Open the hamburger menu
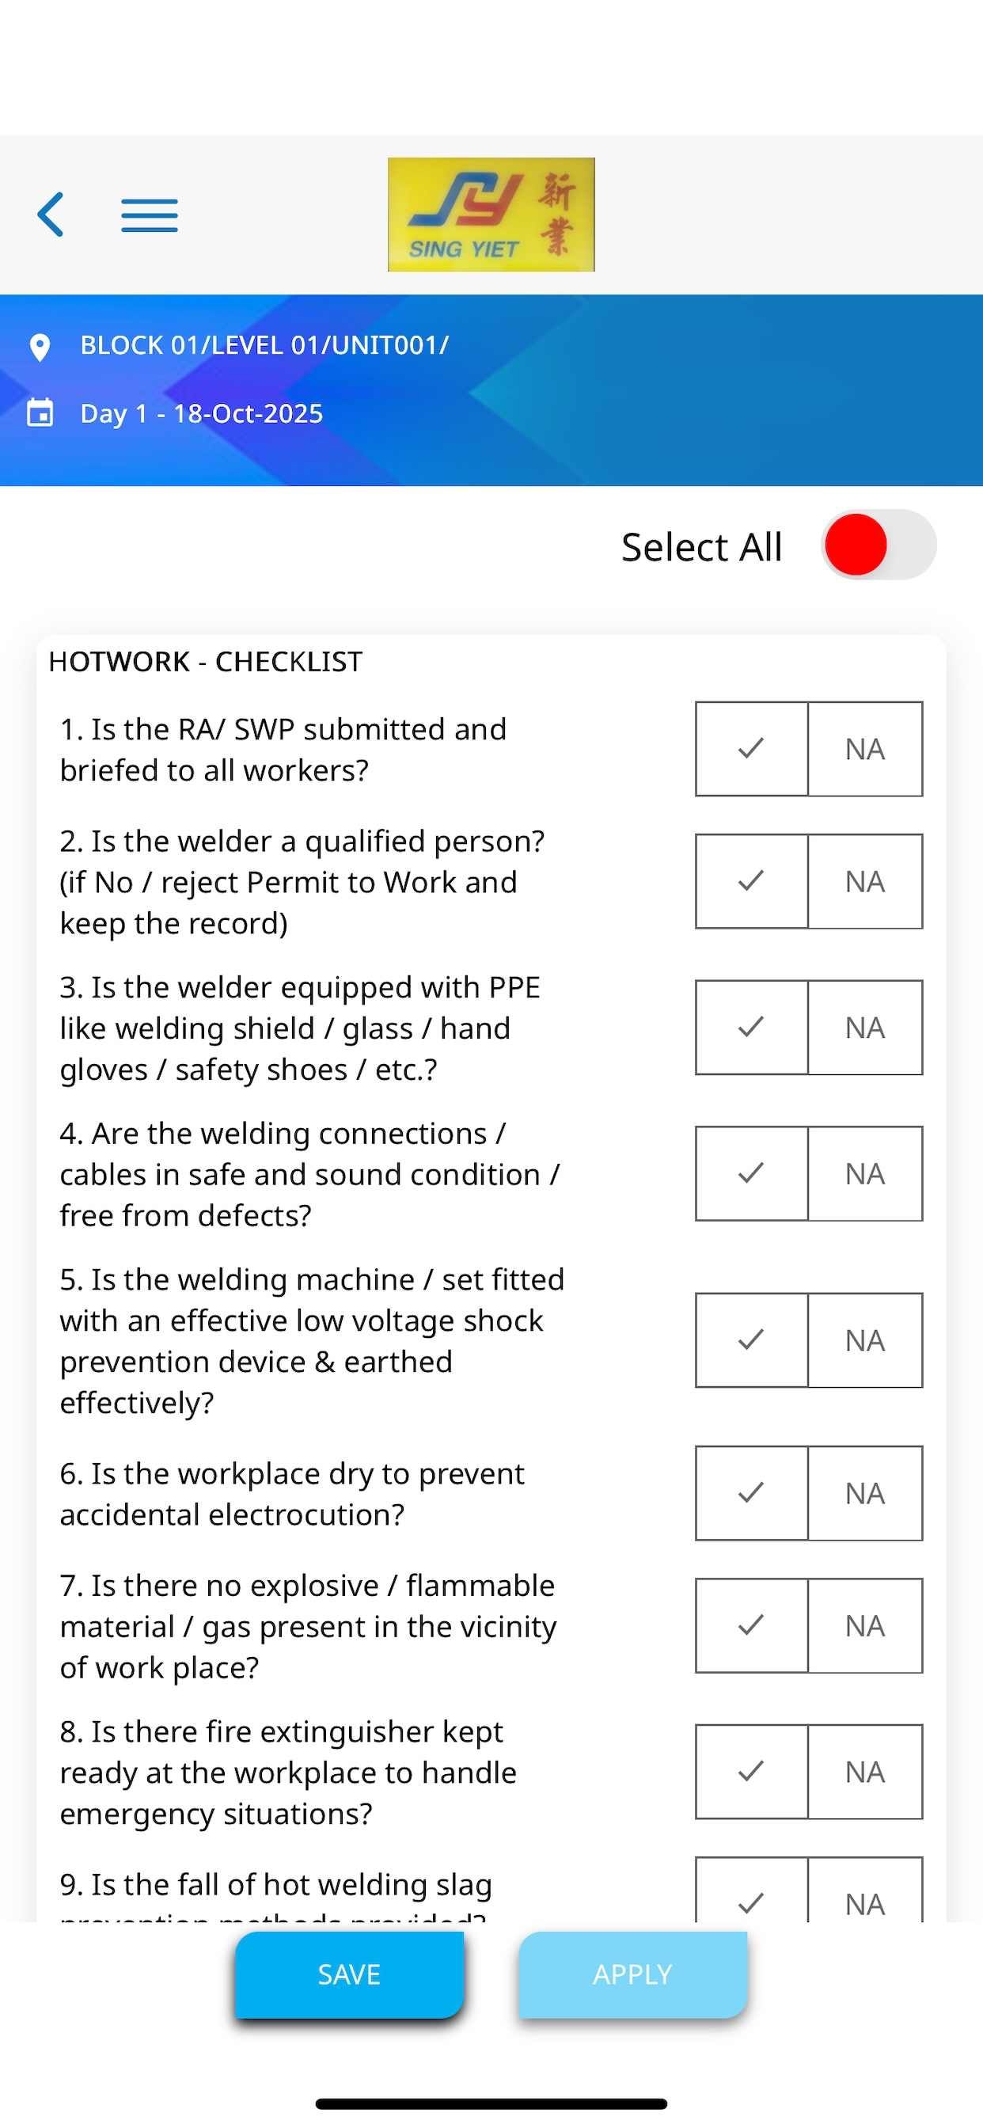This screenshot has height=2128, width=983. 150,215
